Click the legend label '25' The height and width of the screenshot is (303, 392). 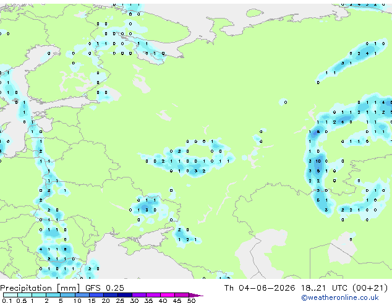pyautogui.click(x=120, y=301)
